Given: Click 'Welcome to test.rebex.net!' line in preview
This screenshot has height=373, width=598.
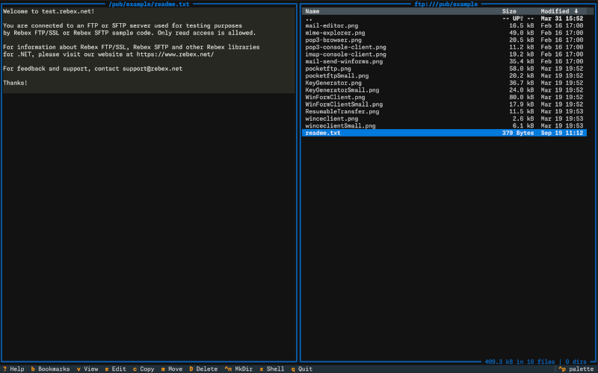Looking at the screenshot, I should pyautogui.click(x=49, y=11).
